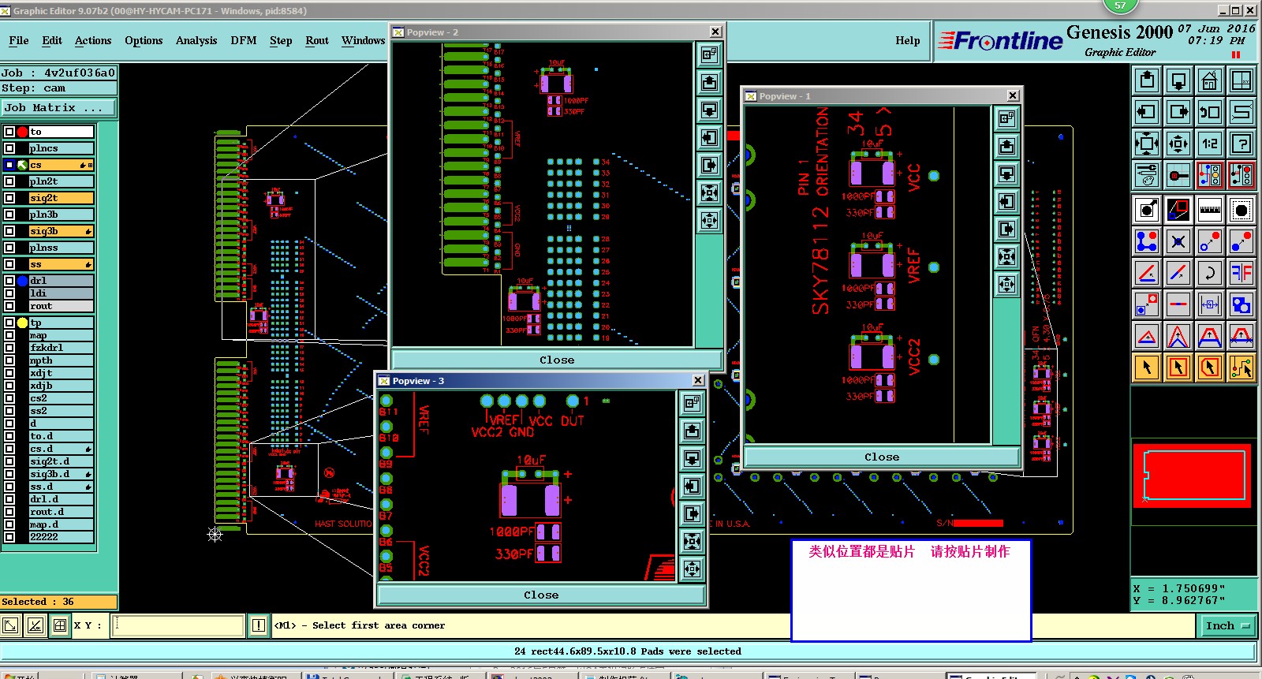Viewport: 1262px width, 679px height.
Task: Click Close button in Popview - 1
Action: click(x=882, y=457)
